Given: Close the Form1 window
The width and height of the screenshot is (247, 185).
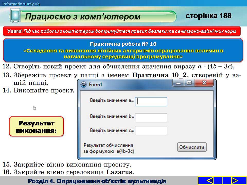Looking at the screenshot, I should (x=204, y=83).
